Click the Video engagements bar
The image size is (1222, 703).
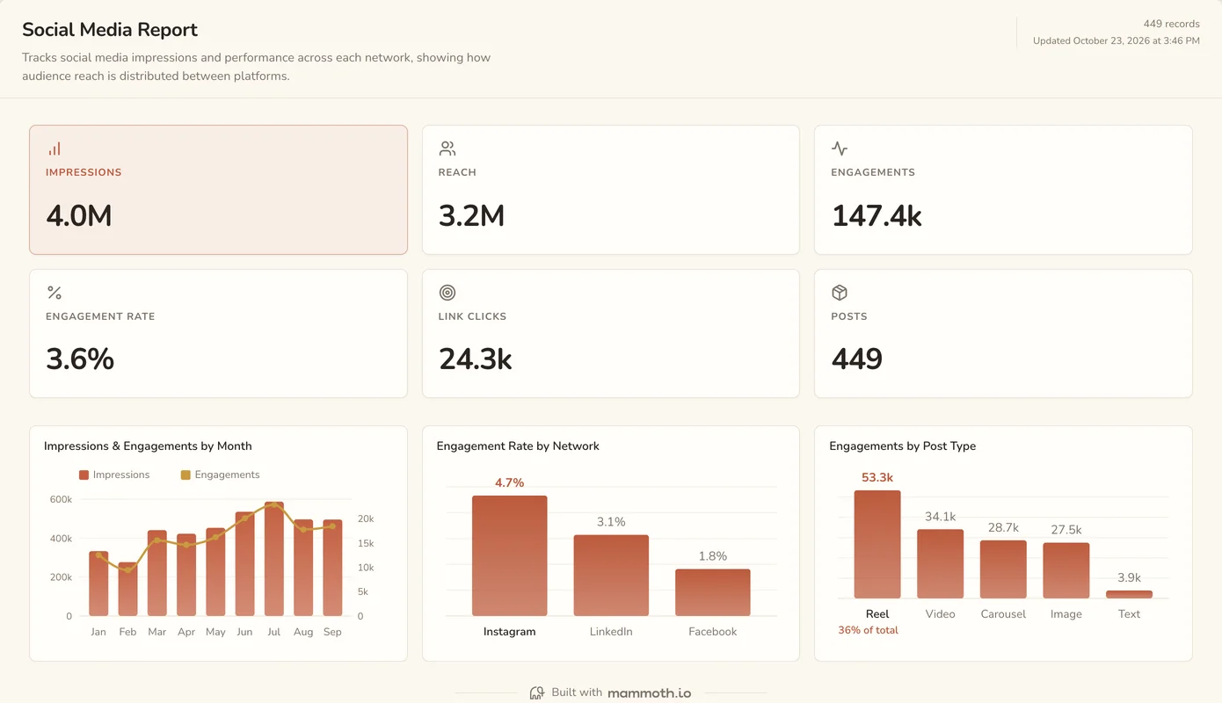point(941,564)
